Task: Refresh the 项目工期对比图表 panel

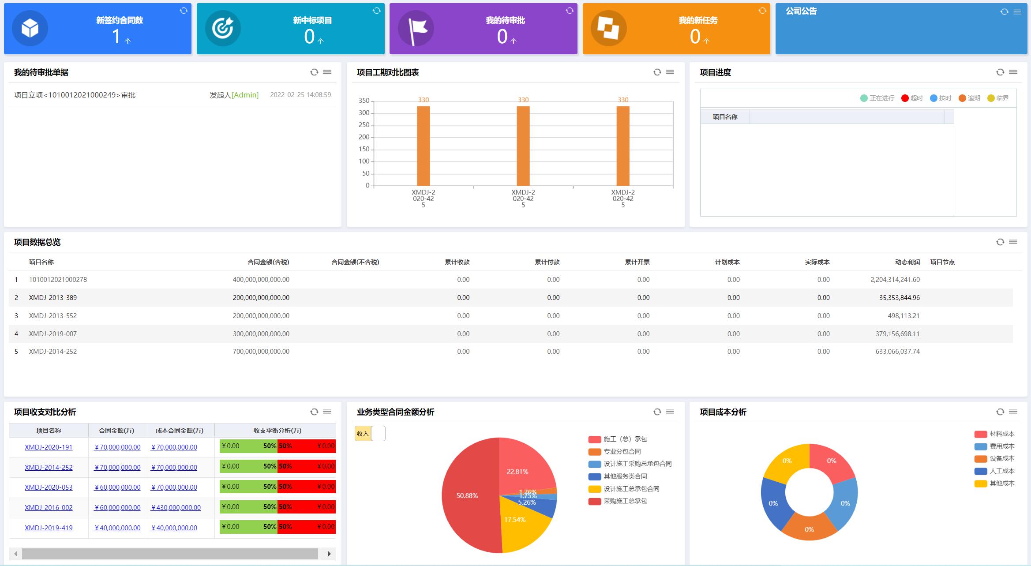Action: click(657, 72)
